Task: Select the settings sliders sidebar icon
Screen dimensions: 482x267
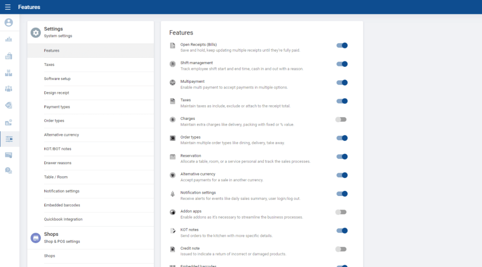Action: 9,139
